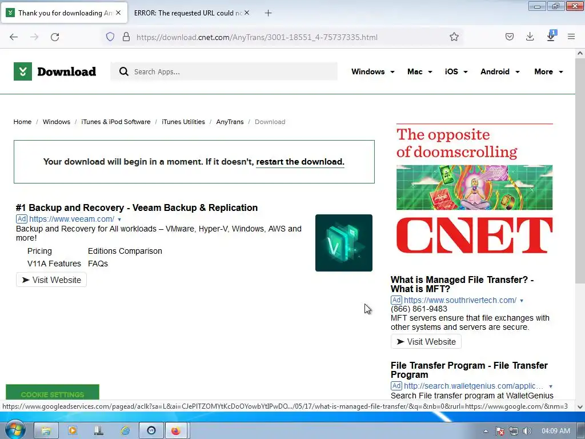Open a new tab with the plus icon
The width and height of the screenshot is (585, 439).
pyautogui.click(x=269, y=13)
